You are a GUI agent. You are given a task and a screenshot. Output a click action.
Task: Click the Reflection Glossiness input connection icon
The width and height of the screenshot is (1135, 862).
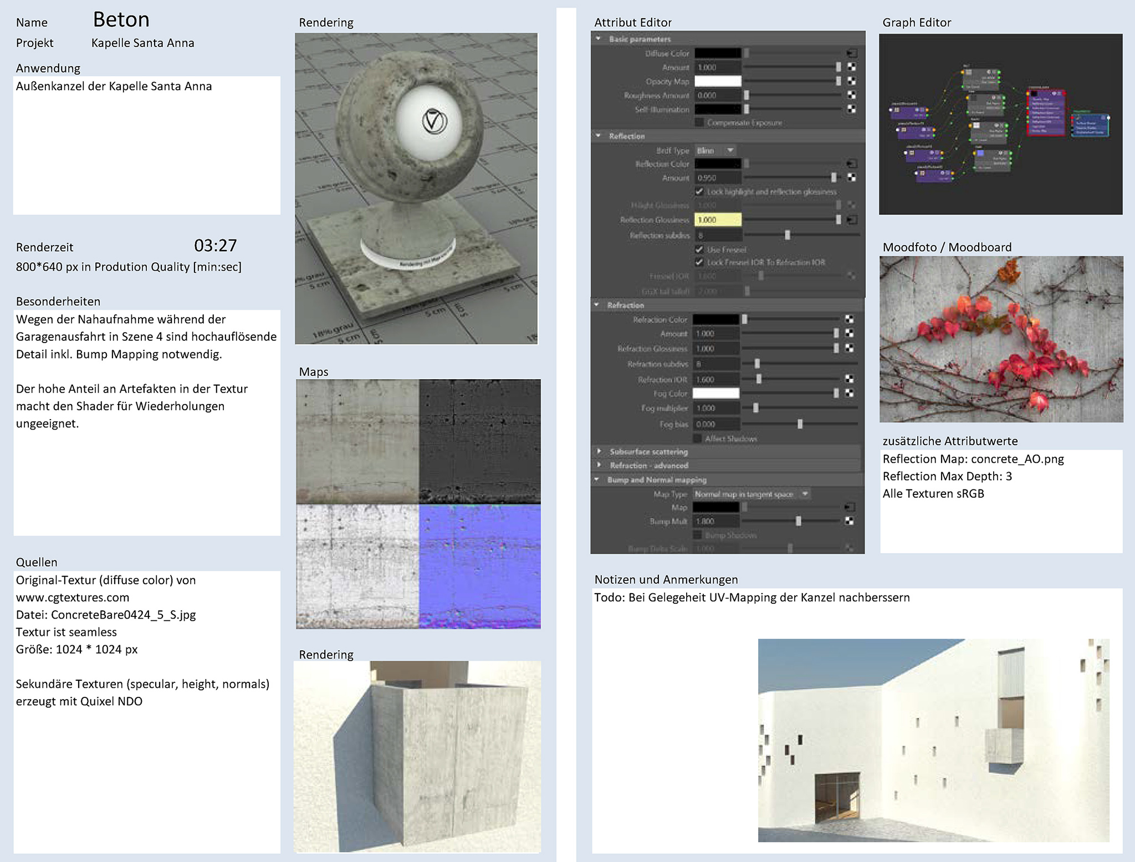pos(852,220)
